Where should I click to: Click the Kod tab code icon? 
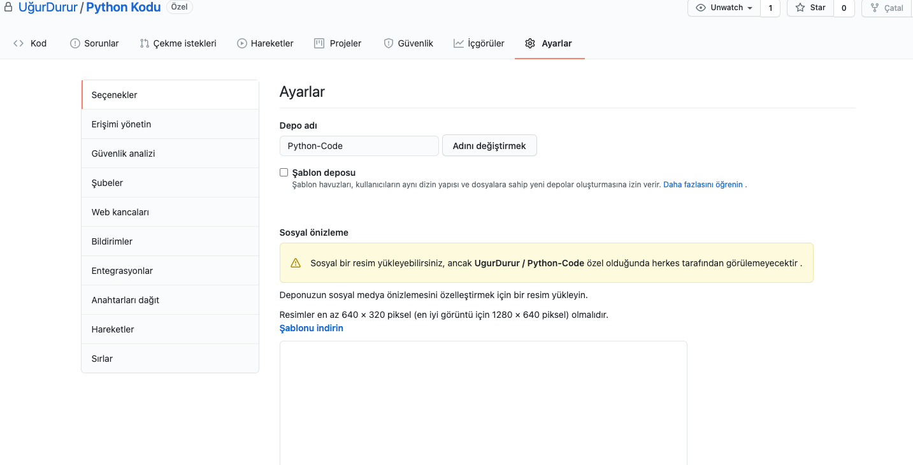pos(18,43)
